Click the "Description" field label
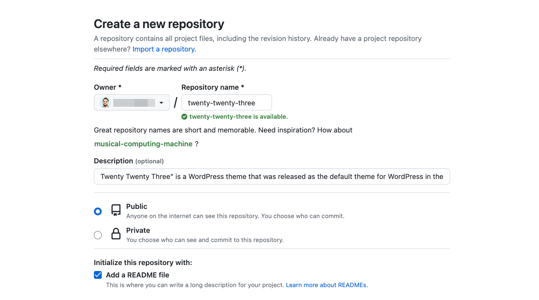The image size is (539, 300). [113, 161]
